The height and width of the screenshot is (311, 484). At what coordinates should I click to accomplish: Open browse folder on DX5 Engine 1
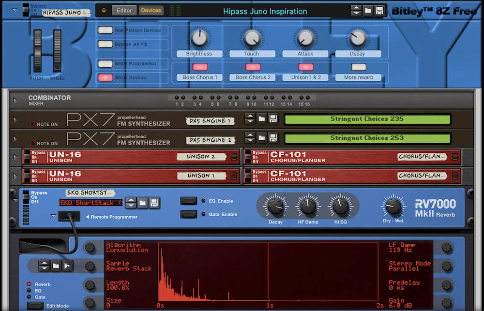pyautogui.click(x=261, y=119)
